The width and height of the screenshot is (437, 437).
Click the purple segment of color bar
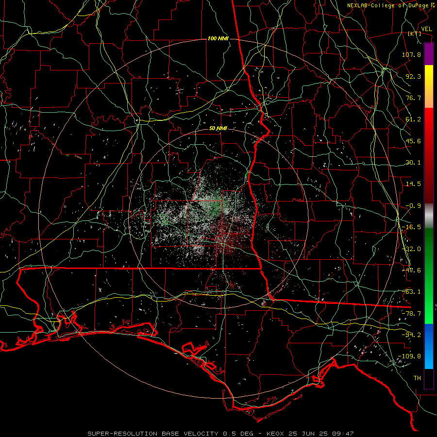tap(429, 54)
